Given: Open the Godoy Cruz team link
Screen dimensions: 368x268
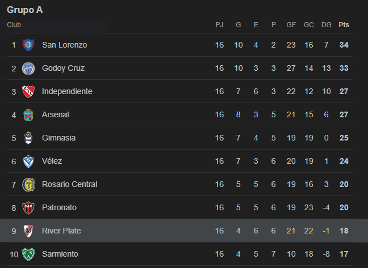Looking at the screenshot, I should coord(63,68).
